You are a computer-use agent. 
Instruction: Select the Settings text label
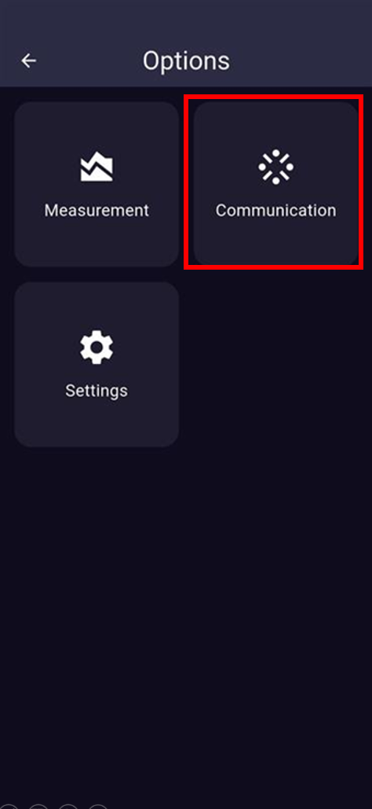97,391
